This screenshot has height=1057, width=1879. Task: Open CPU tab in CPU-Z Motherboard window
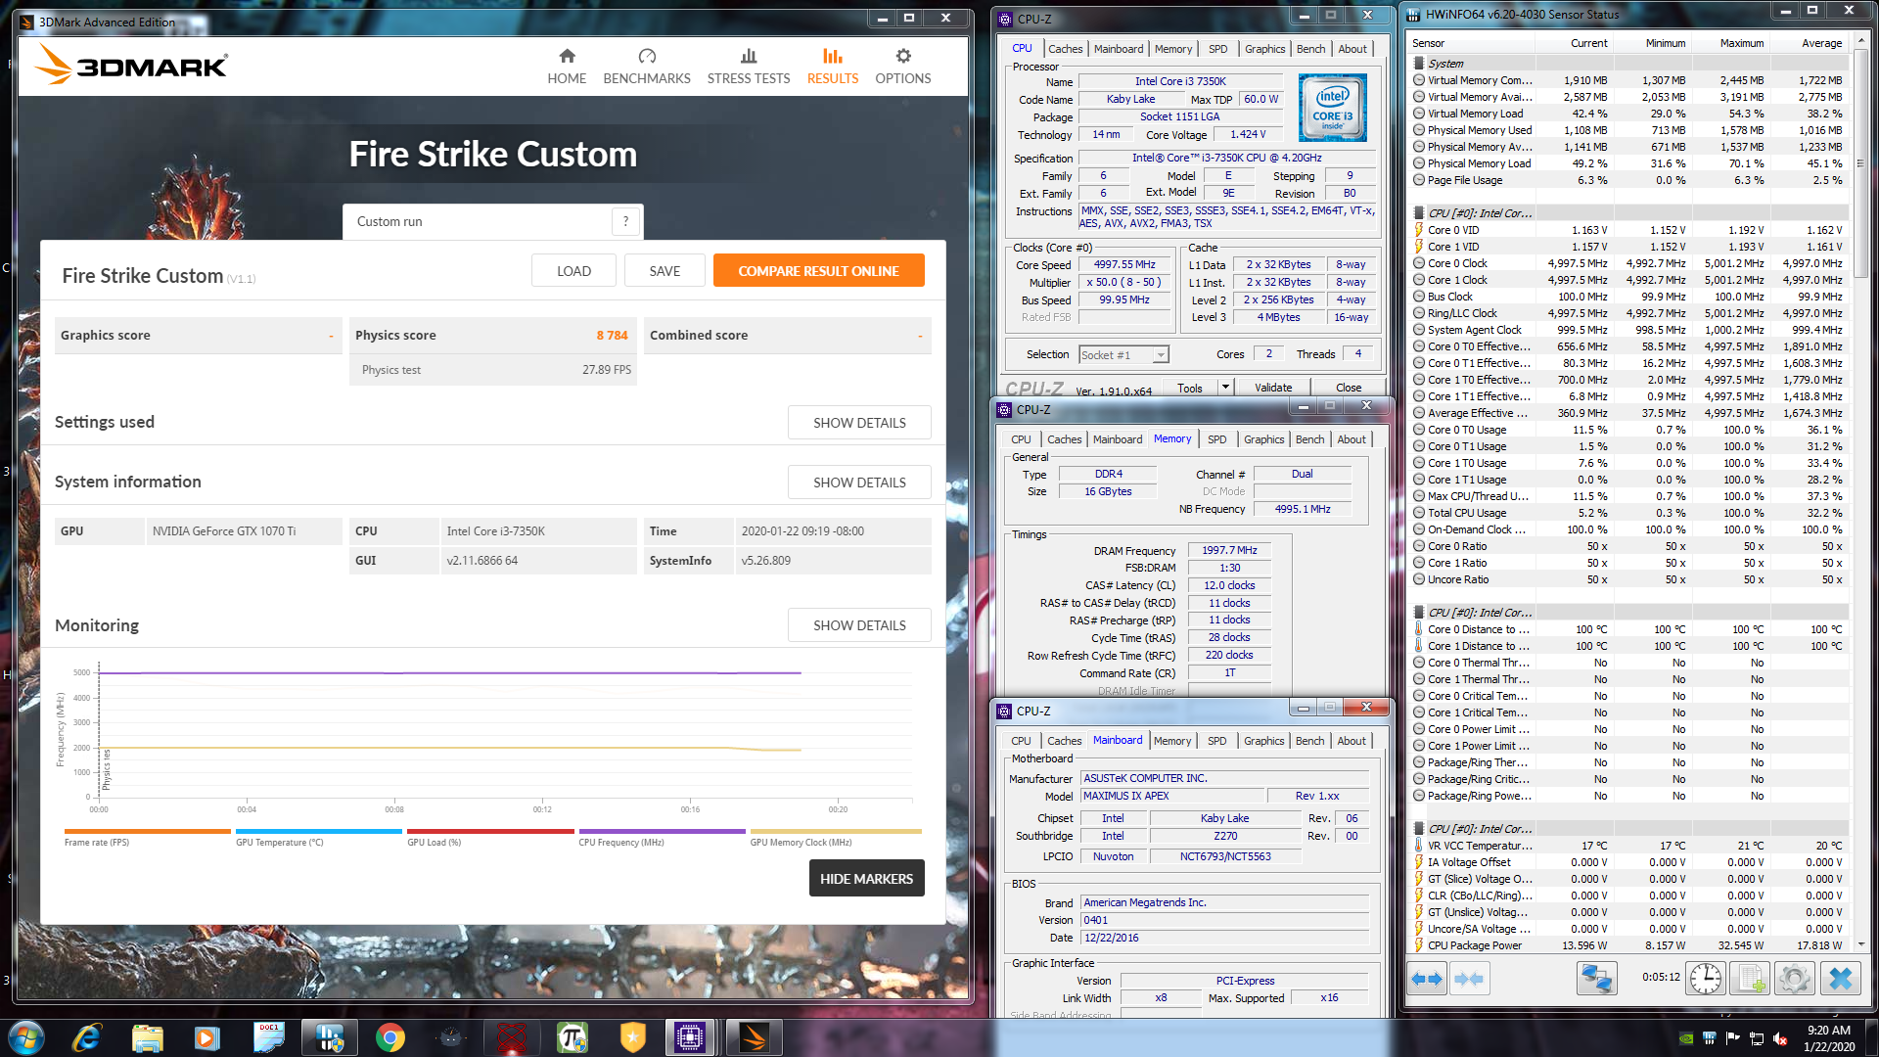[x=1021, y=742]
